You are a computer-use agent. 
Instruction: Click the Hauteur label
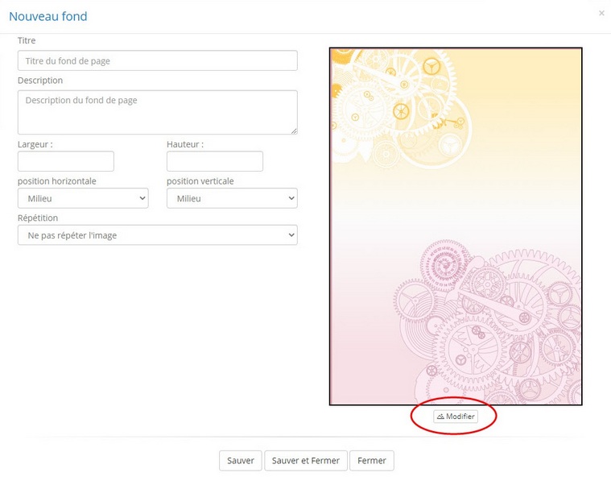185,144
